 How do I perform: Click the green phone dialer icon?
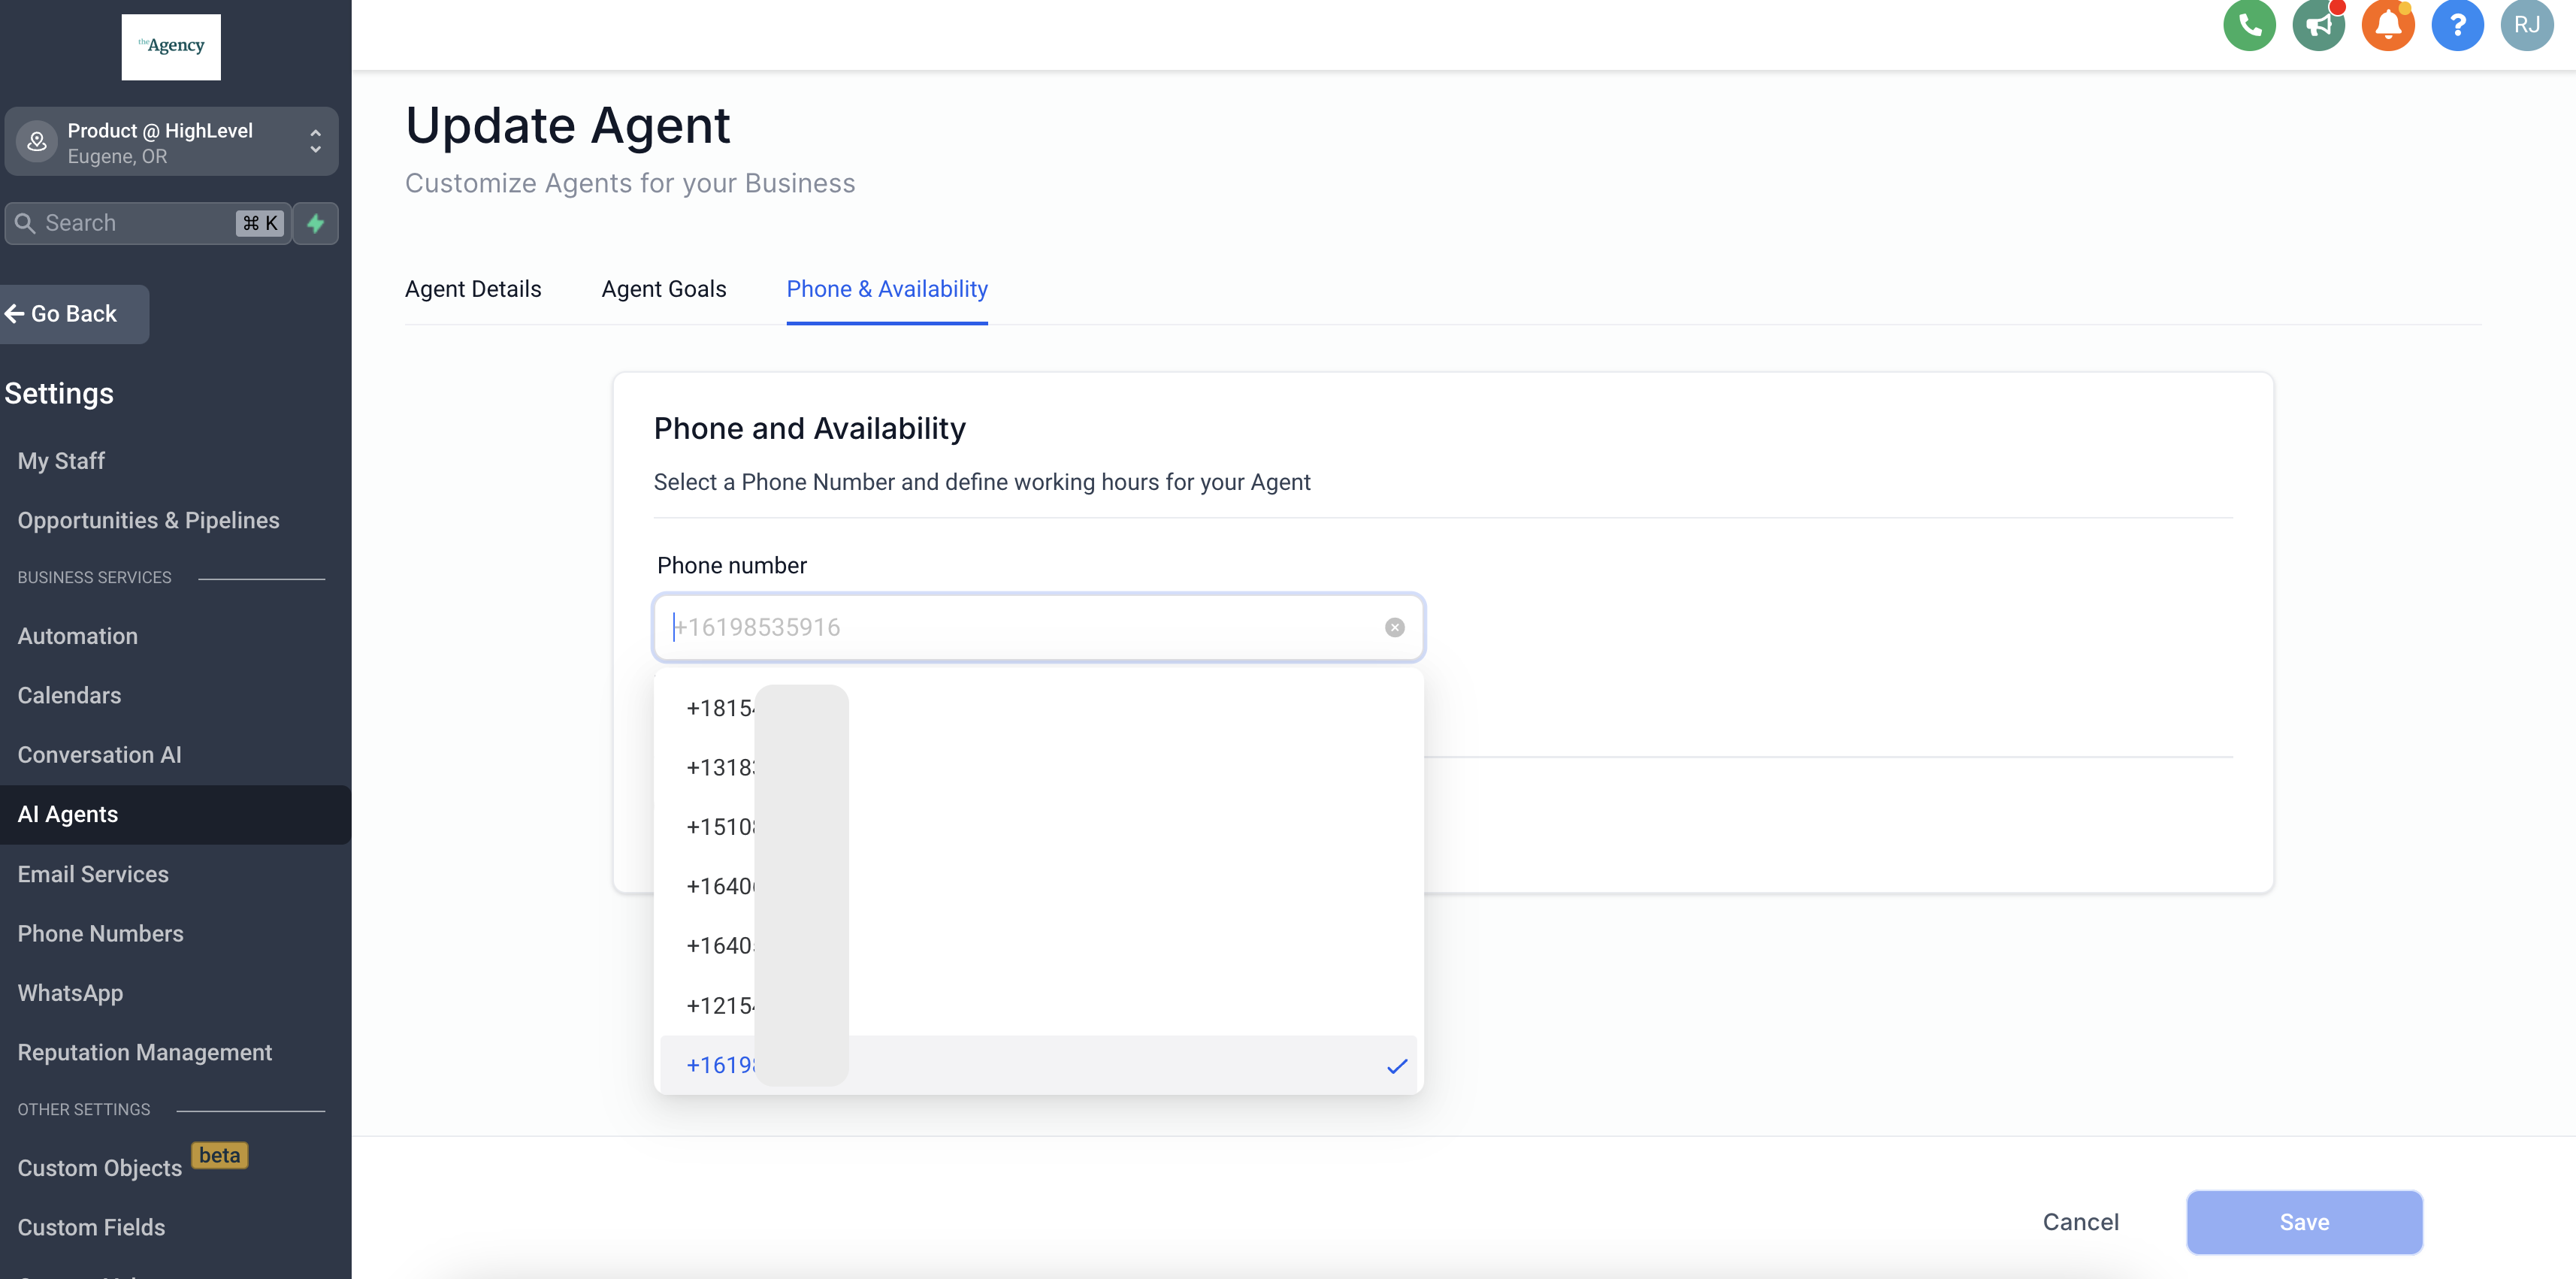pos(2249,24)
